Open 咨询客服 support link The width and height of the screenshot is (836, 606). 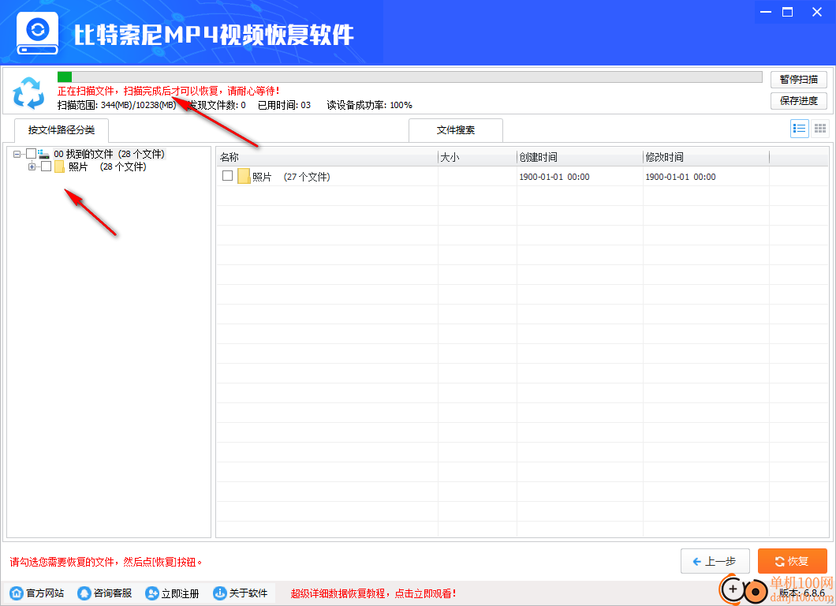click(113, 593)
